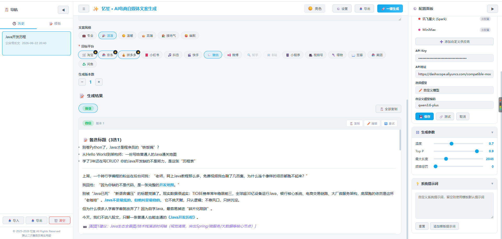Screen dimensions: 502x239
Task: Select the 微信 result tab
Action: pyautogui.click(x=88, y=108)
